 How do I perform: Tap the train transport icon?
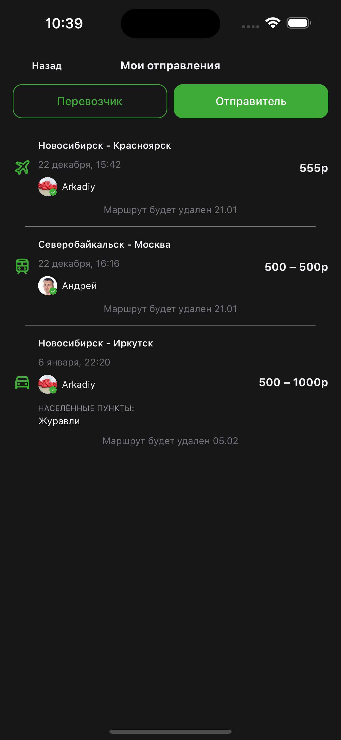(x=22, y=266)
